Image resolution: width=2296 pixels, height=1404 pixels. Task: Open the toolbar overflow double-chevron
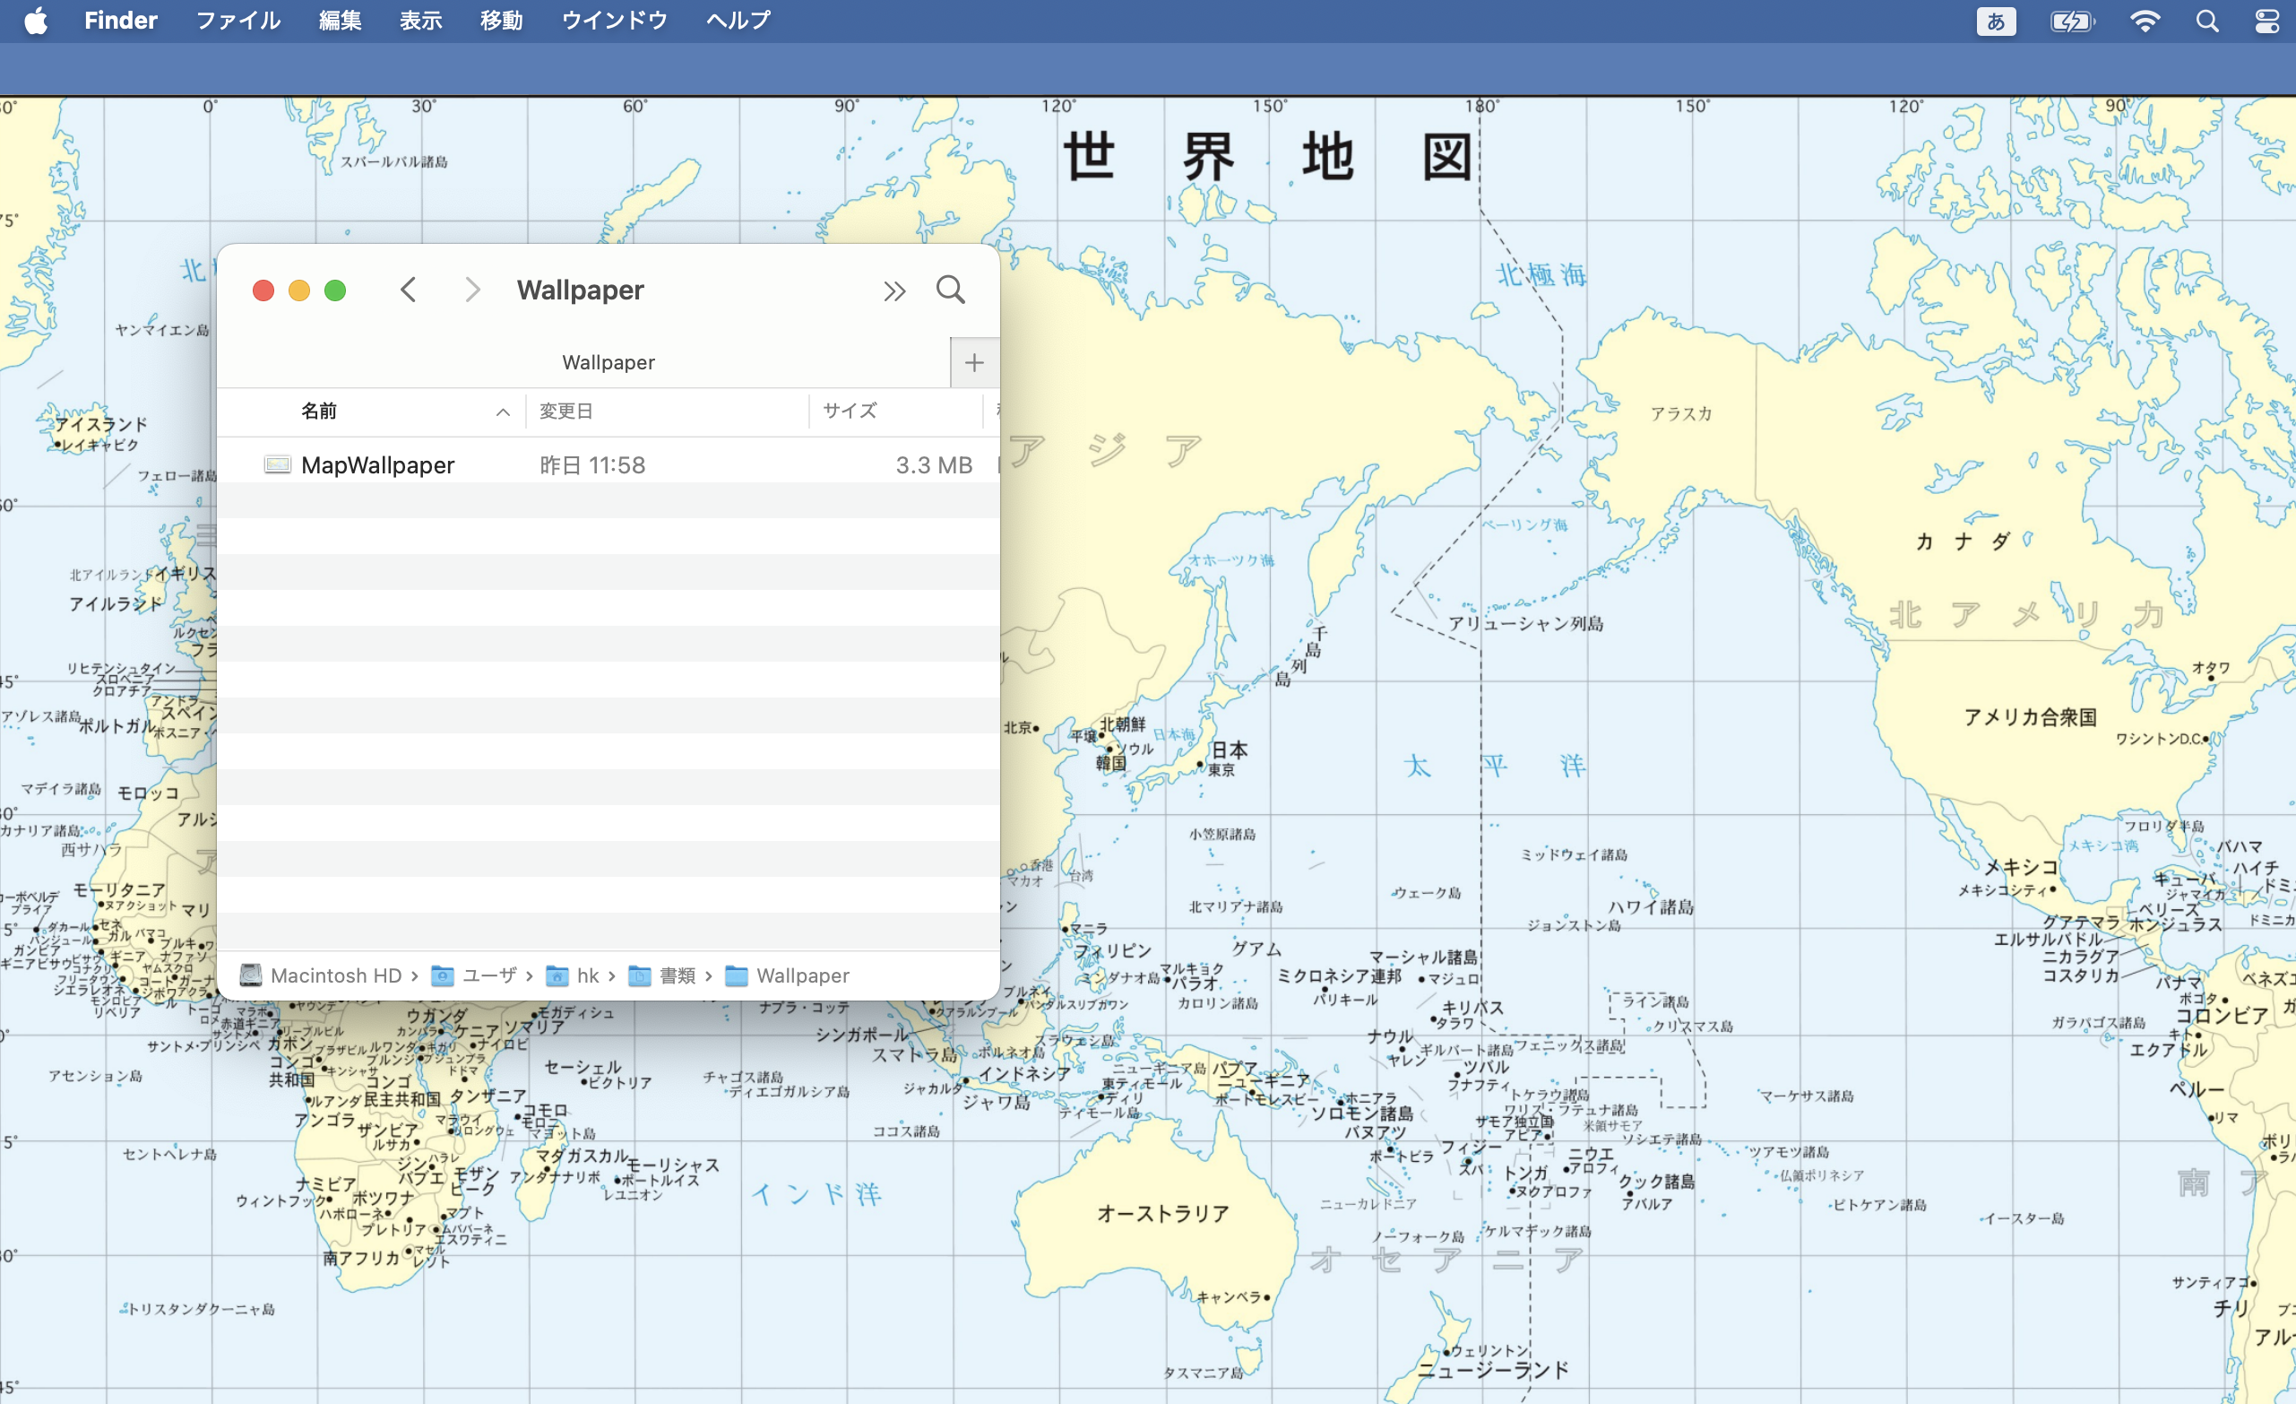coord(893,291)
